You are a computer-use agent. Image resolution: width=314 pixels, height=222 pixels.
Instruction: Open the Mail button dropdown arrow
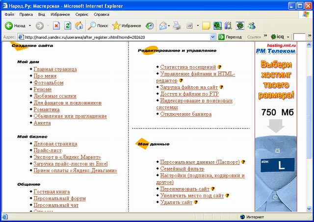(169, 25)
